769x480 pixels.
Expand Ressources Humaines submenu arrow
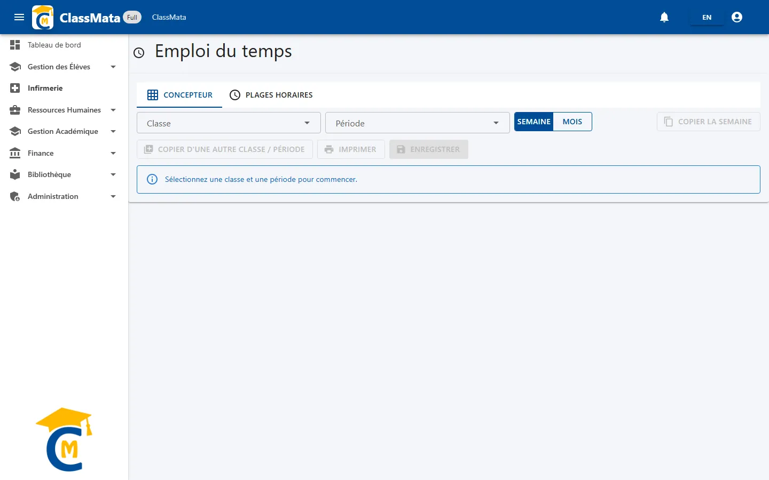[x=113, y=110]
